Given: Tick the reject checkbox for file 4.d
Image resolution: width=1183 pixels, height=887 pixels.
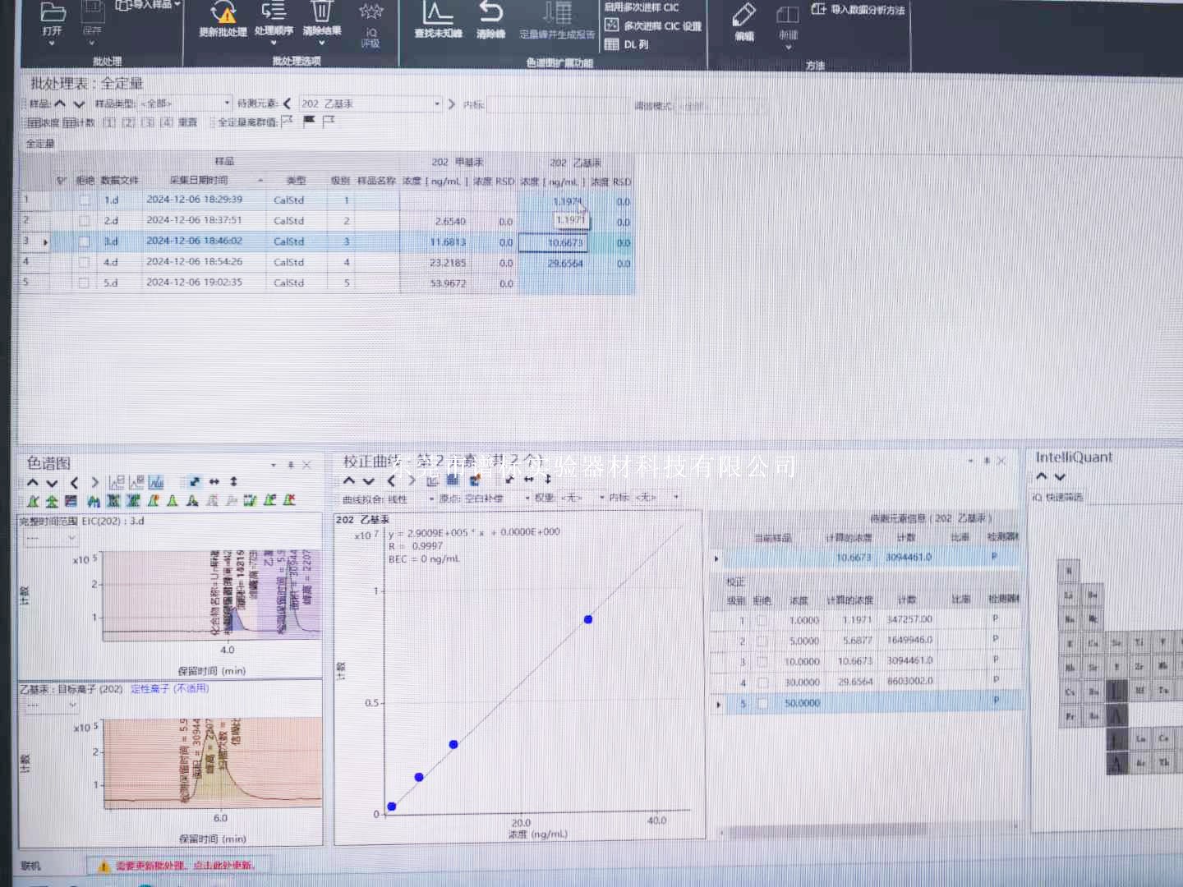Looking at the screenshot, I should [x=84, y=263].
